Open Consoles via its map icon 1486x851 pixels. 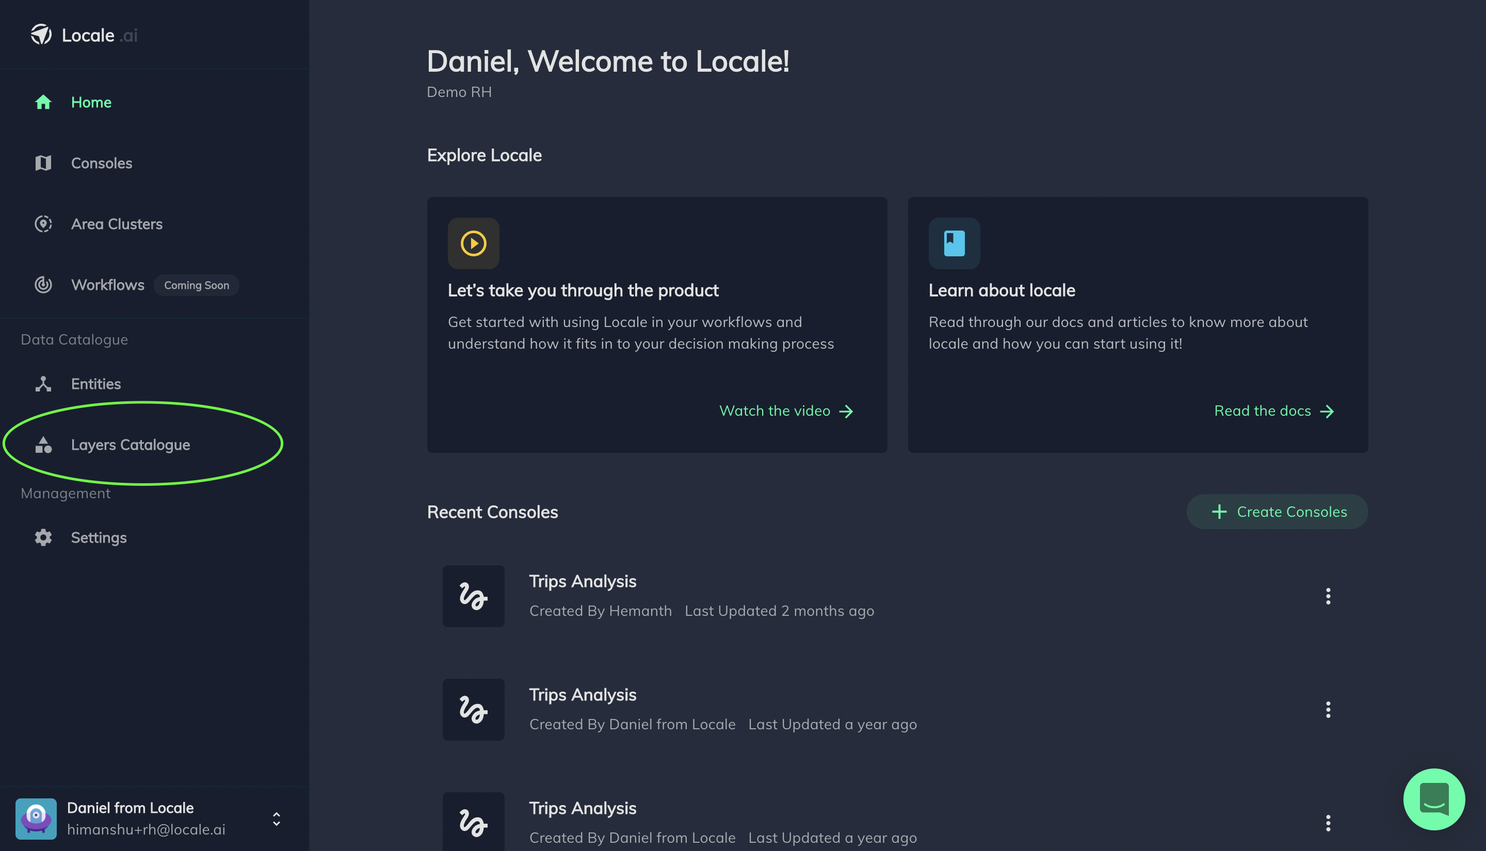pos(43,163)
